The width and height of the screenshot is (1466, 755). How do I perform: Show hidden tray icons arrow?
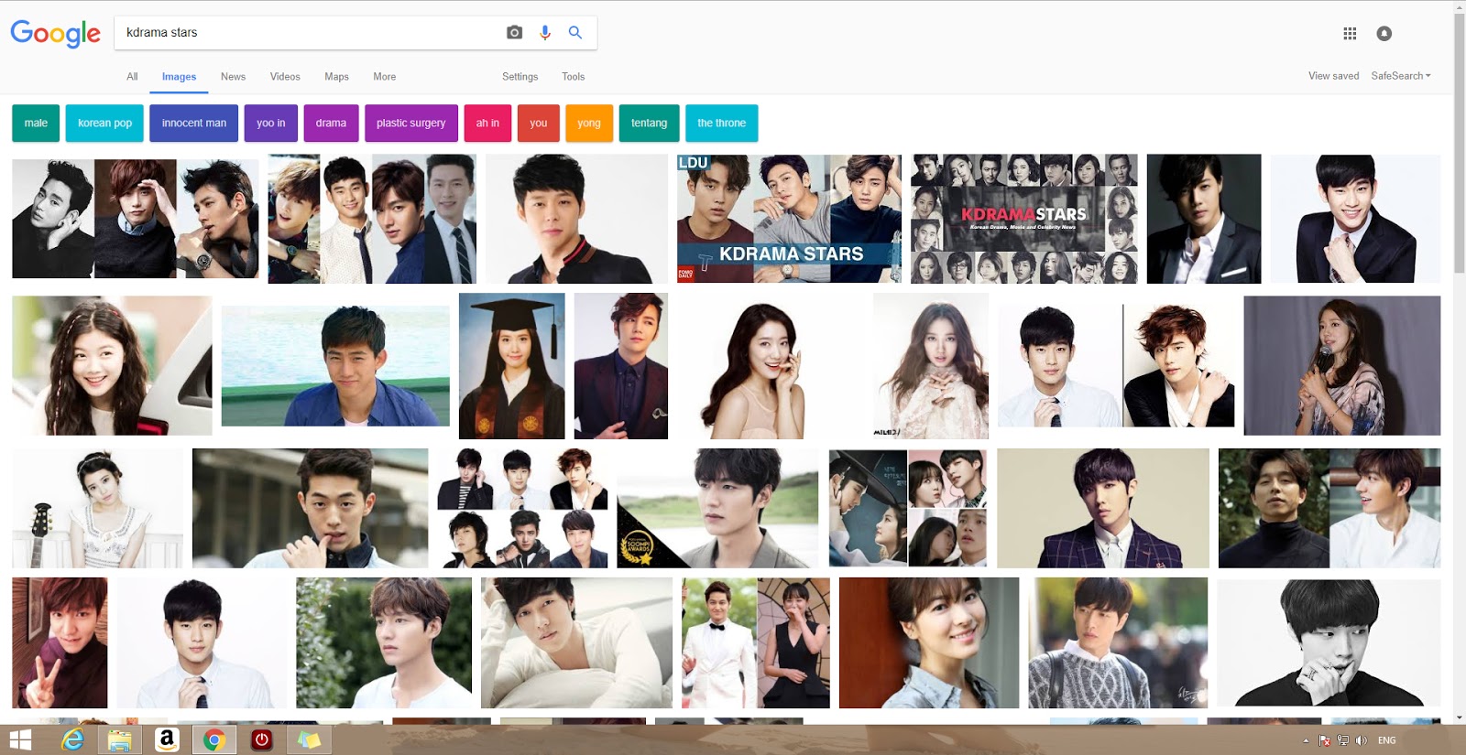coord(1306,740)
